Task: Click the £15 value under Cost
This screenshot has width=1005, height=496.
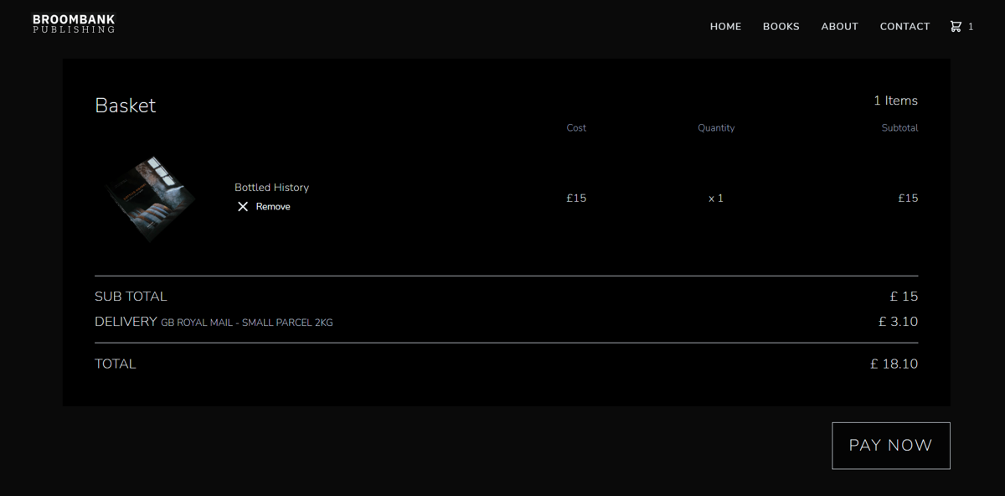Action: [576, 199]
